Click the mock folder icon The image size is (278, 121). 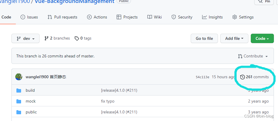[x=19, y=101]
